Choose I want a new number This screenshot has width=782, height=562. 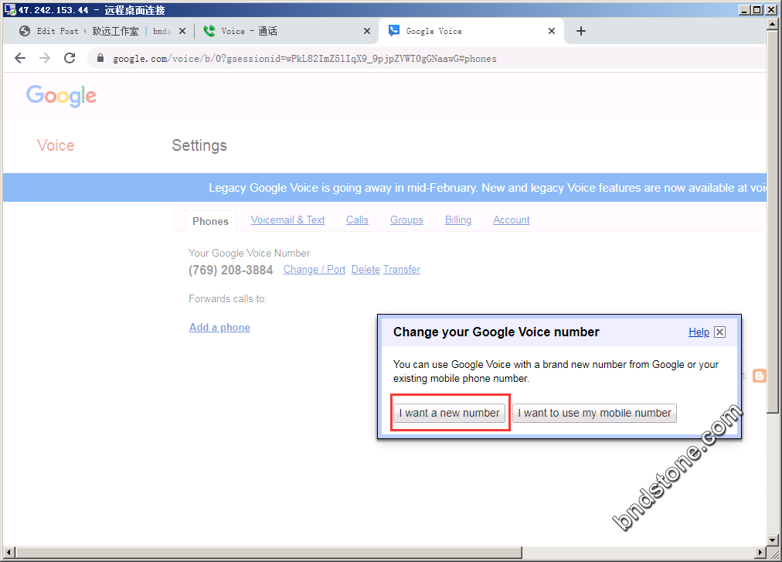[x=450, y=413]
